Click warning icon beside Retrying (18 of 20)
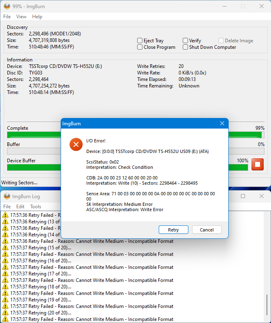This screenshot has width=271, height=323. pos(5,287)
